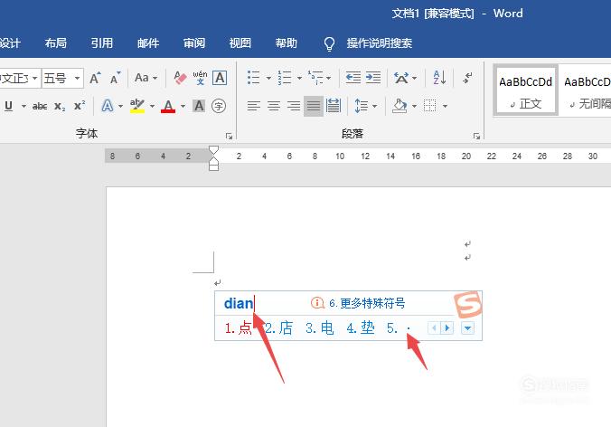This screenshot has width=611, height=427.
Task: Toggle Character Shading icon
Action: pyautogui.click(x=199, y=106)
